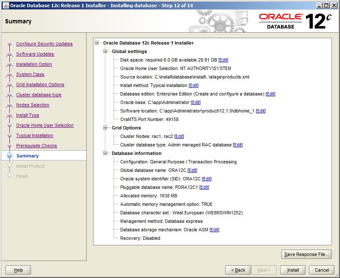This screenshot has height=278, width=340.
Task: Collapse the Grid Options tree section
Action: (105, 128)
